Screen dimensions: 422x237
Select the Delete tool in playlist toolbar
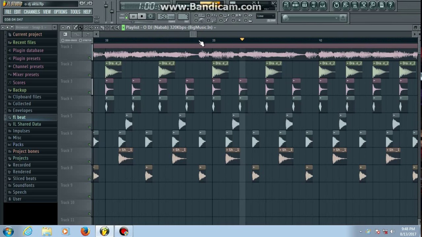86,27
